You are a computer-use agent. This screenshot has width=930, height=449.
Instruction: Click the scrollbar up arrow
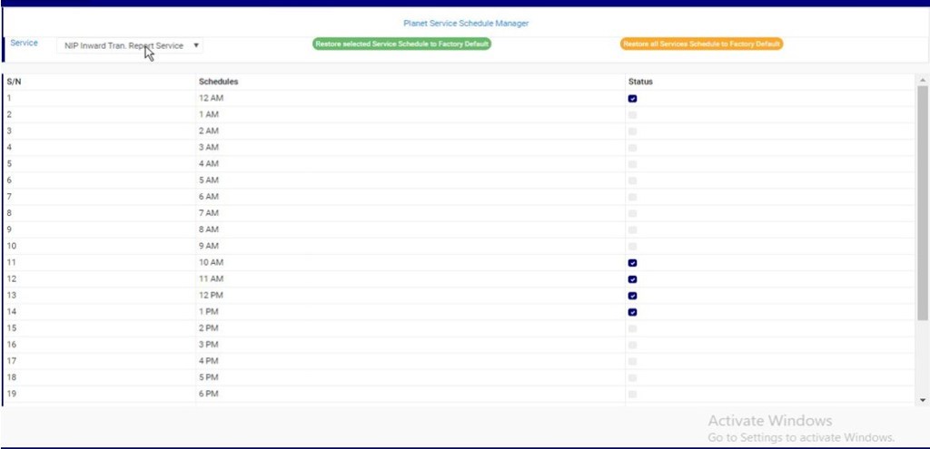(923, 79)
